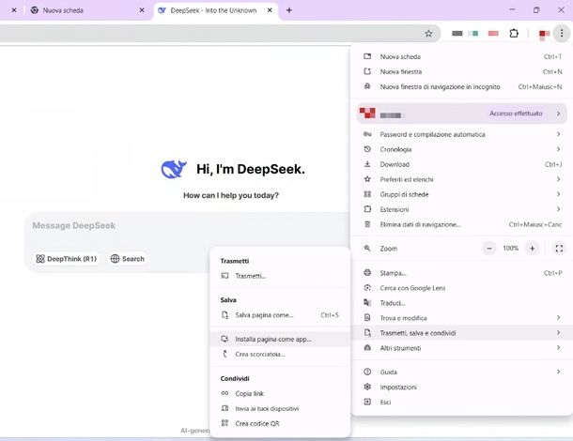The height and width of the screenshot is (441, 573).
Task: Click the Nuova finestra icon in menu
Action: point(367,71)
